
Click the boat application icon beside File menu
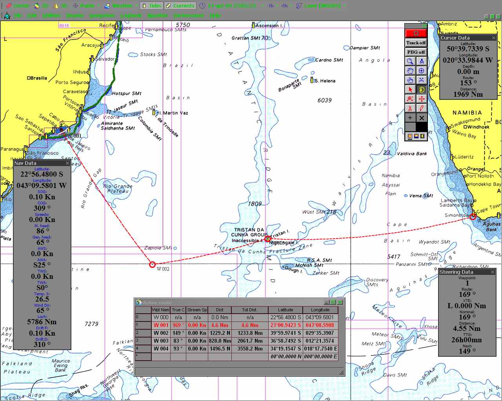click(x=7, y=16)
